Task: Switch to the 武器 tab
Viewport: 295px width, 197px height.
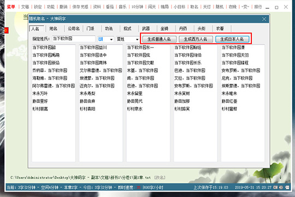Action: [146, 28]
